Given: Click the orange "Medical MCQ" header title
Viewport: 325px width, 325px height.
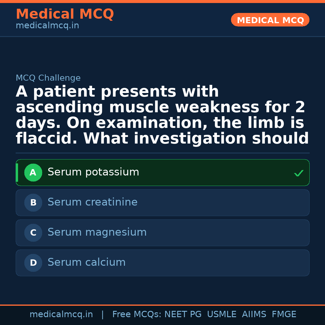Looking at the screenshot, I should [x=65, y=14].
